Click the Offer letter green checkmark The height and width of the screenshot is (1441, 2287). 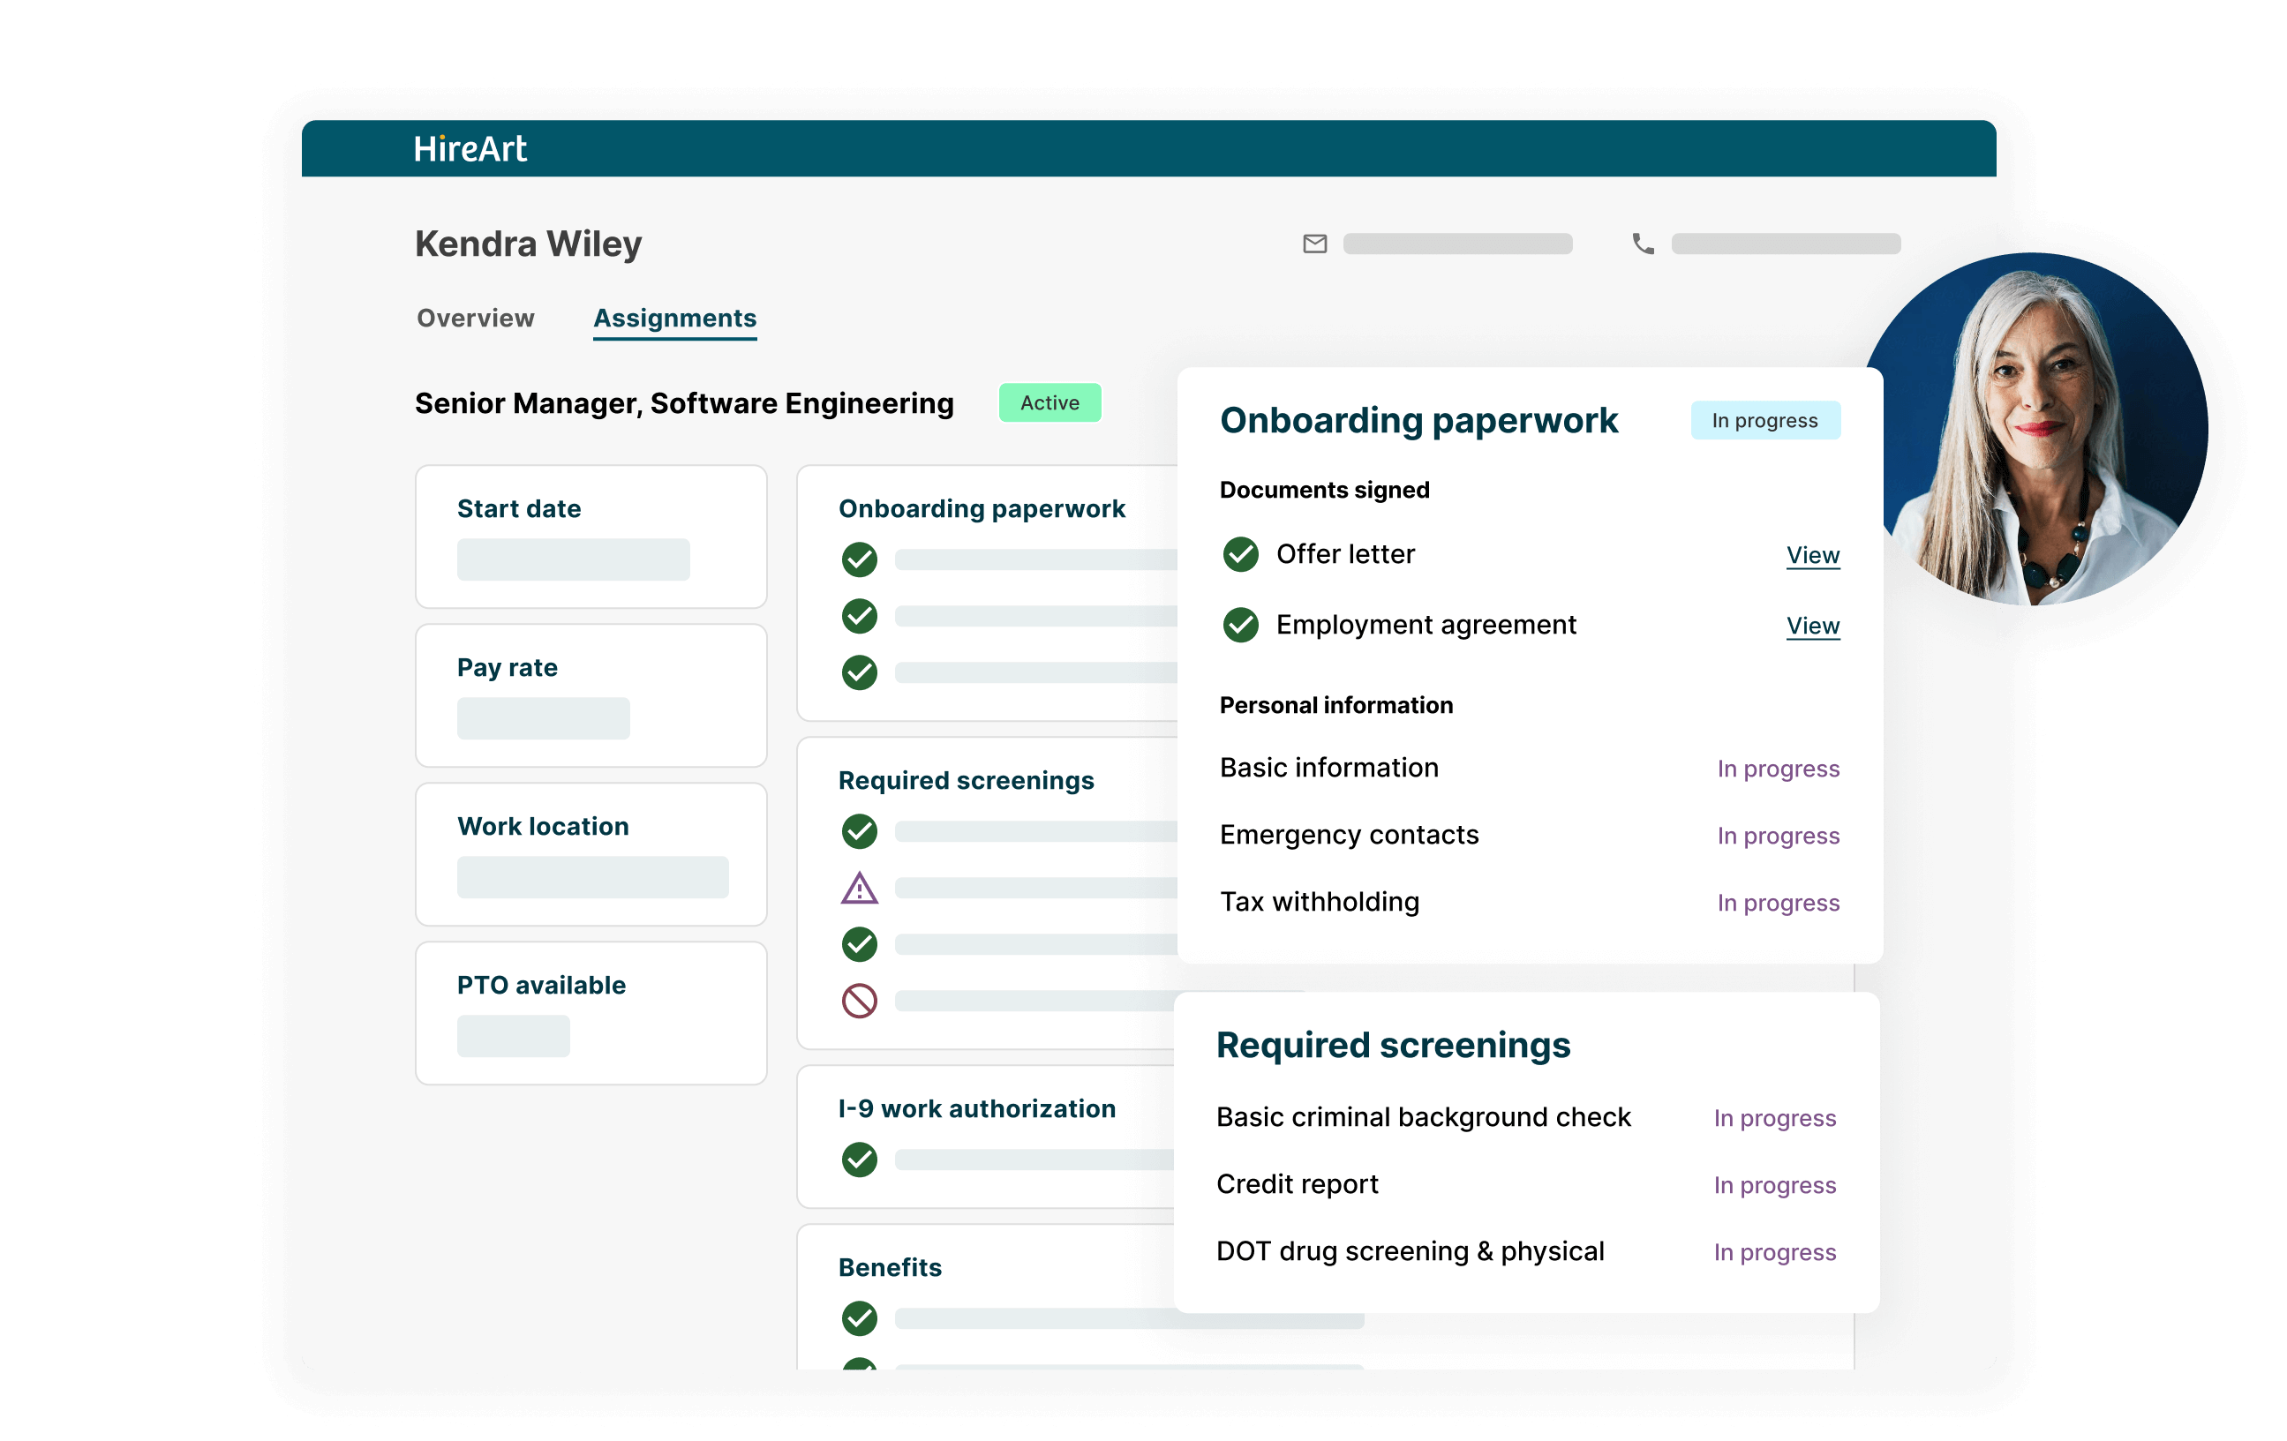pos(1239,554)
